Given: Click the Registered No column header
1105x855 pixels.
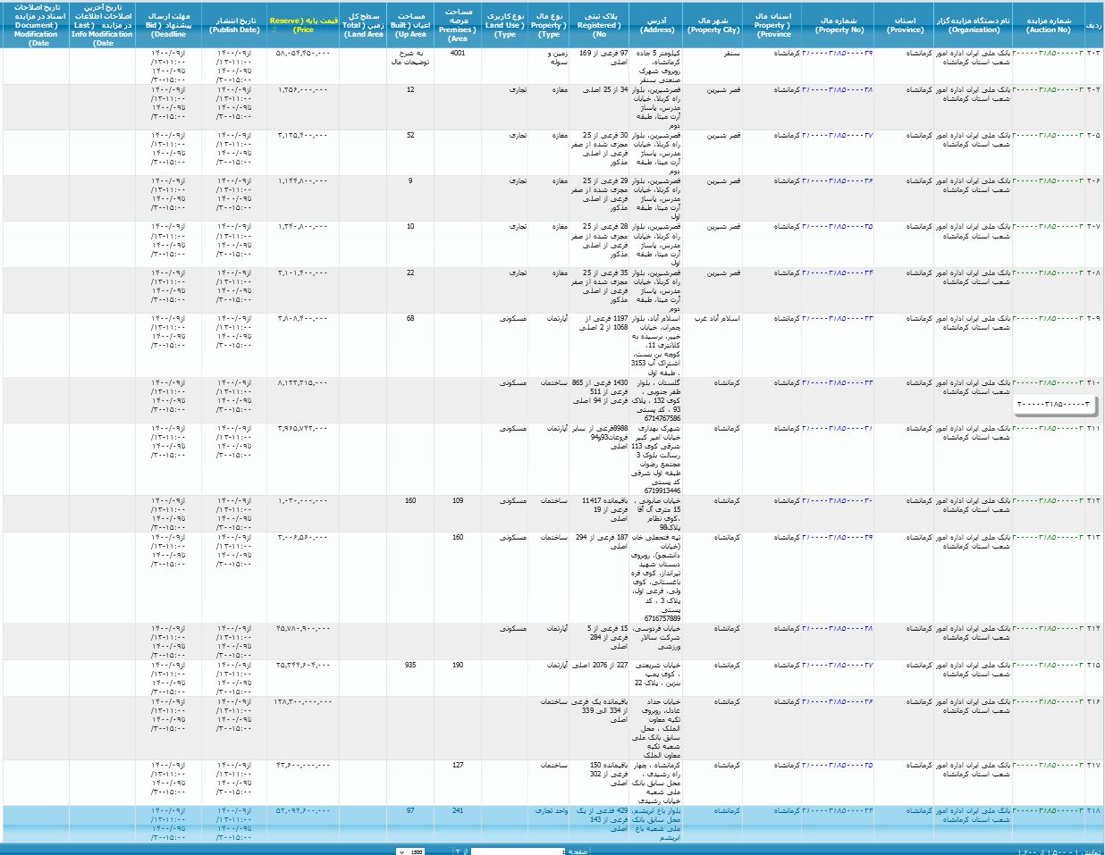Looking at the screenshot, I should pyautogui.click(x=598, y=25).
